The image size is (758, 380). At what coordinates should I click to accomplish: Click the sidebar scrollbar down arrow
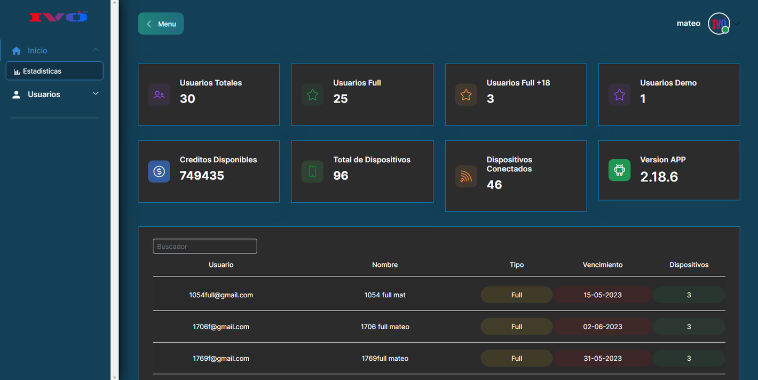[114, 377]
